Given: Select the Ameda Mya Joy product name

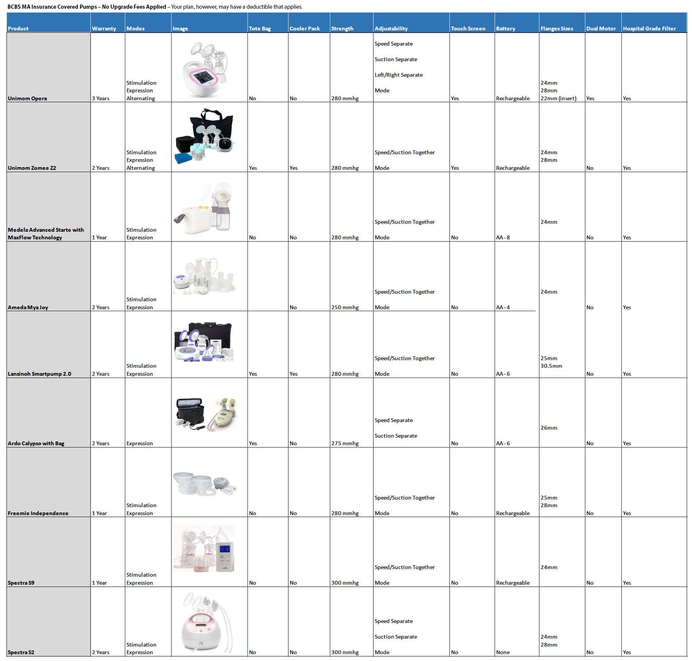Looking at the screenshot, I should [28, 307].
